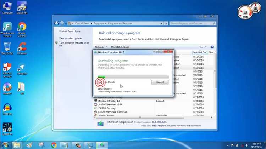Click the Forward arrow in the Explorer window
Image resolution: width=266 pixels, height=149 pixels.
[x=62, y=23]
